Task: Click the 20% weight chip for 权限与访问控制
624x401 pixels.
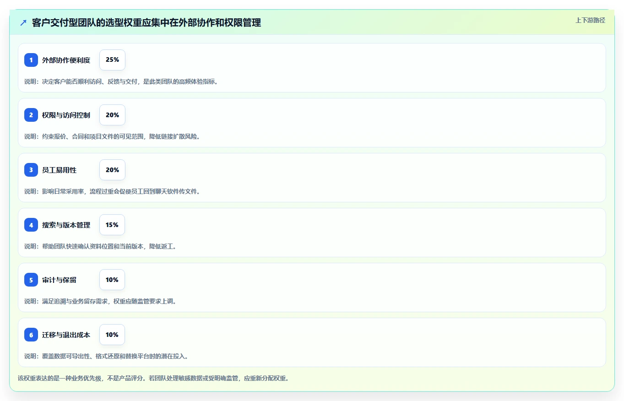Action: [112, 115]
